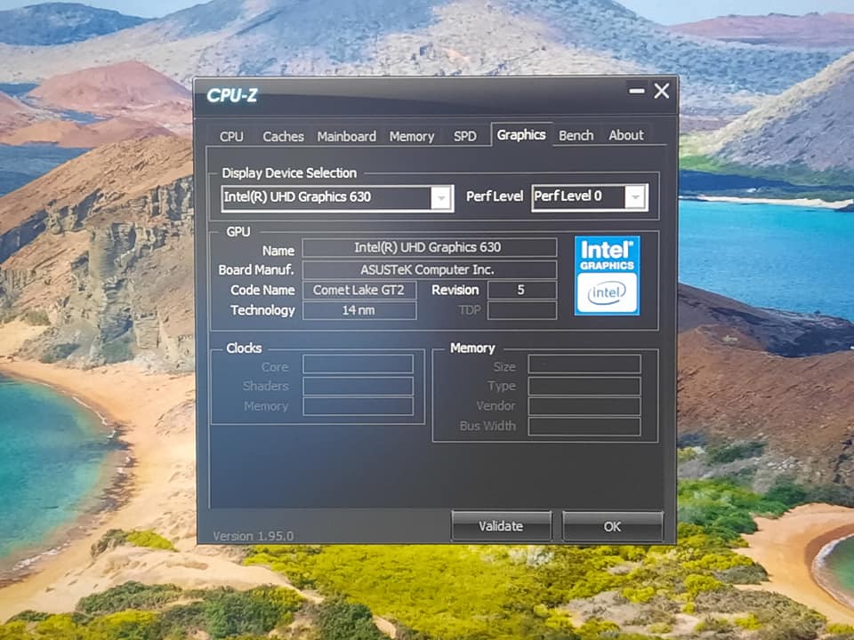The image size is (854, 640).
Task: Click the Memory Type field
Action: pyautogui.click(x=584, y=386)
